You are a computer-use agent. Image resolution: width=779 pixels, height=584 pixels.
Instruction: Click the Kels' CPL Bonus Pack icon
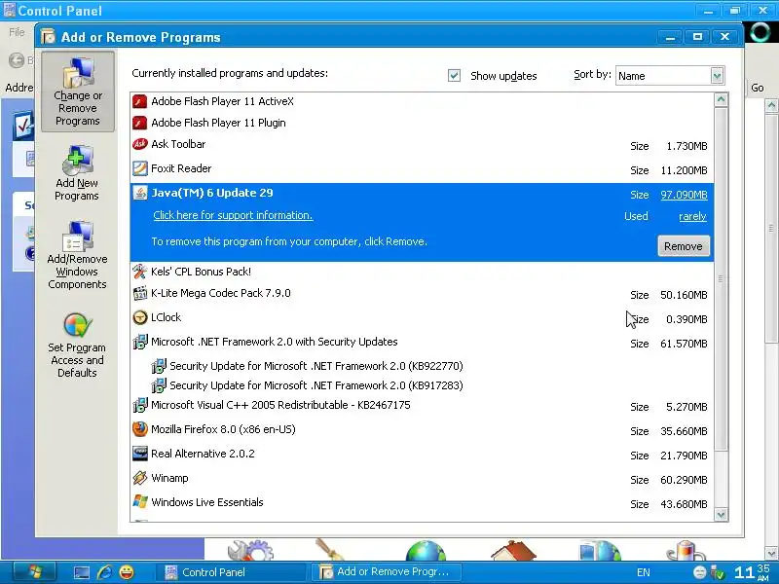pos(140,272)
